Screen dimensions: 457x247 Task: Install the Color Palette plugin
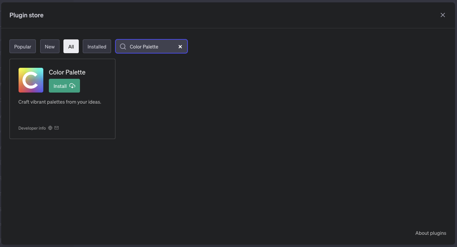tap(64, 86)
